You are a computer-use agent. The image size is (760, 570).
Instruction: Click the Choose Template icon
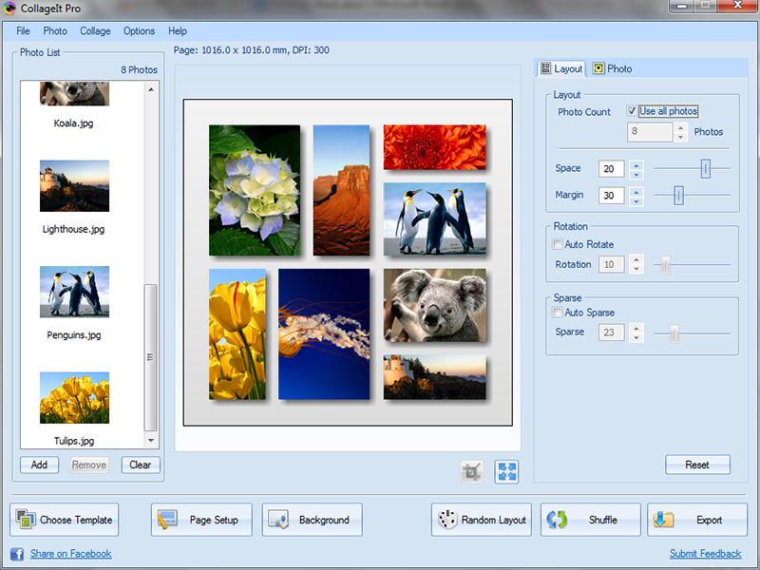[x=25, y=520]
